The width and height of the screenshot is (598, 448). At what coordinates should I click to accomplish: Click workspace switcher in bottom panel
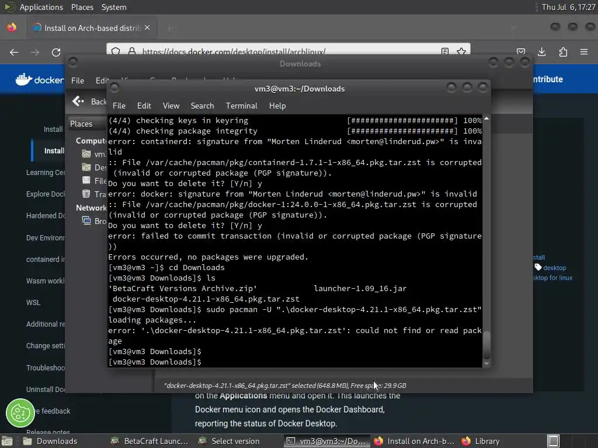tap(553, 441)
